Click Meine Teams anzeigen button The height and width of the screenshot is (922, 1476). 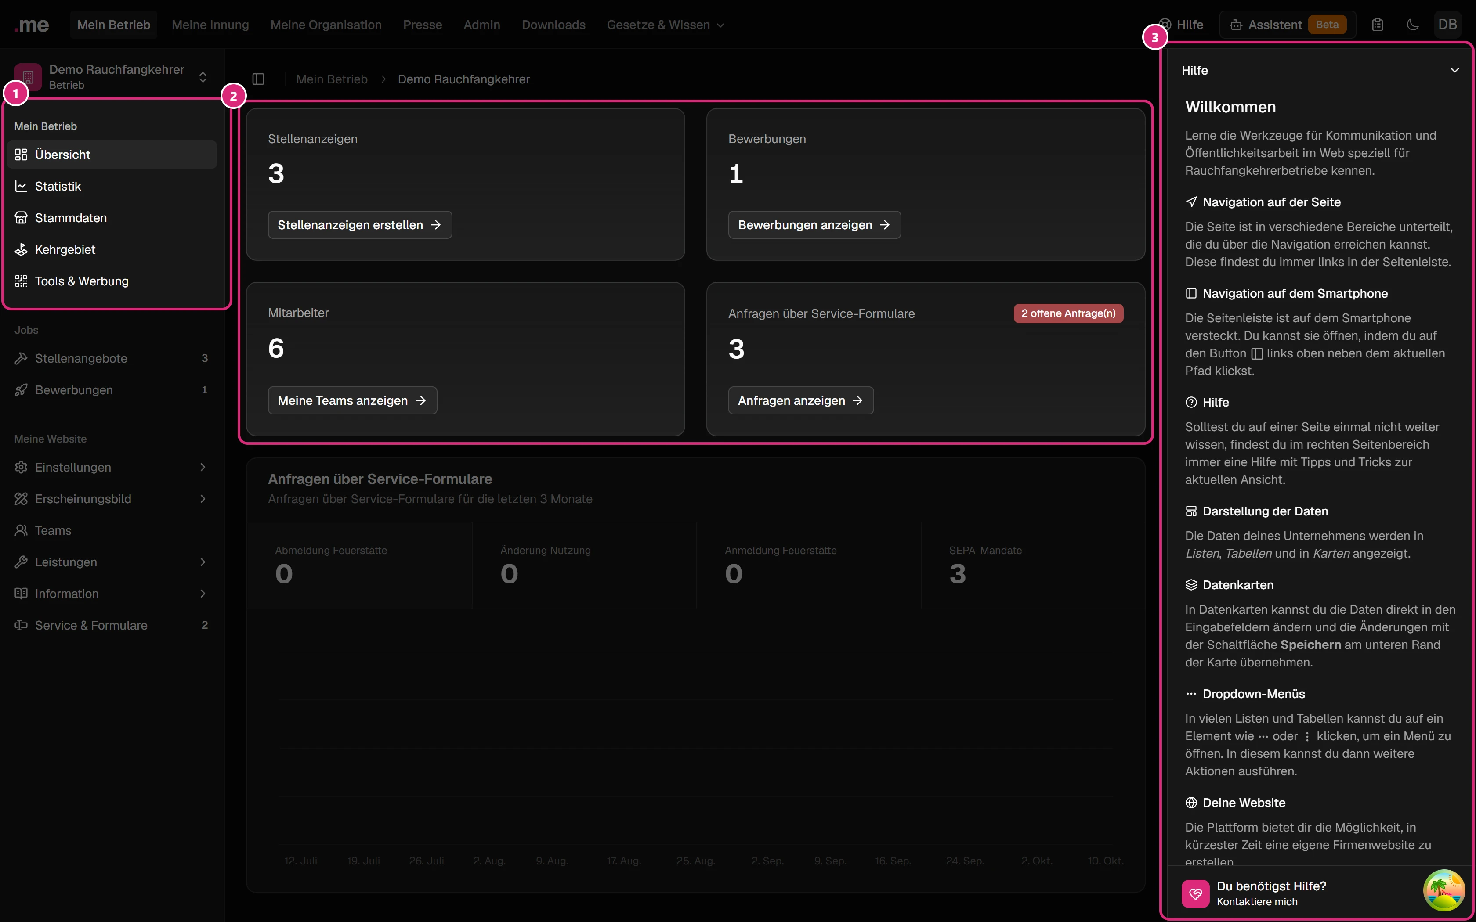click(353, 400)
